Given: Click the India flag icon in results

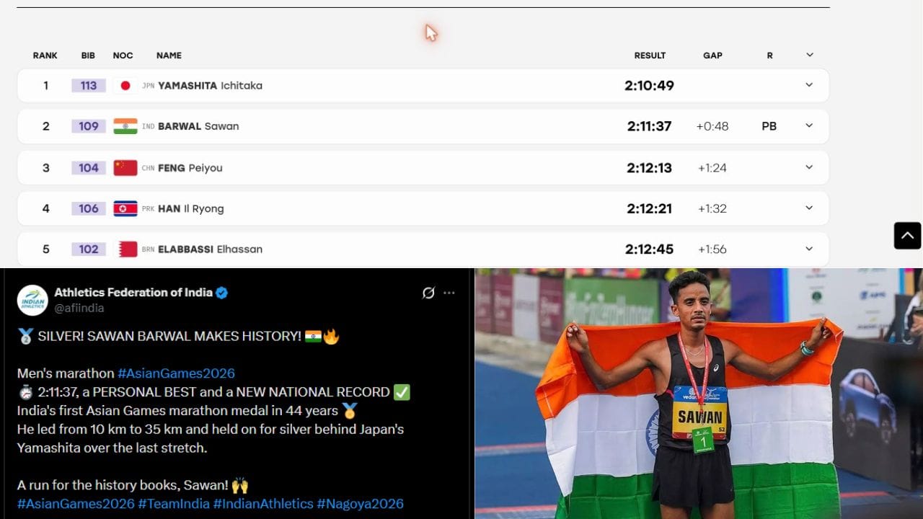Looking at the screenshot, I should tap(125, 126).
